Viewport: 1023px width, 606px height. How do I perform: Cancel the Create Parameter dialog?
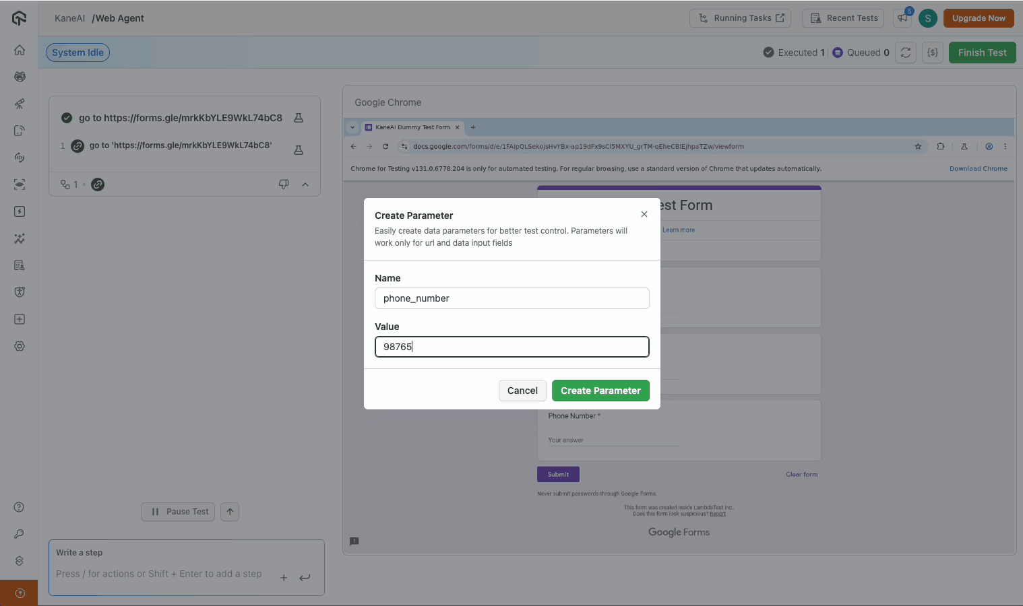[522, 391]
